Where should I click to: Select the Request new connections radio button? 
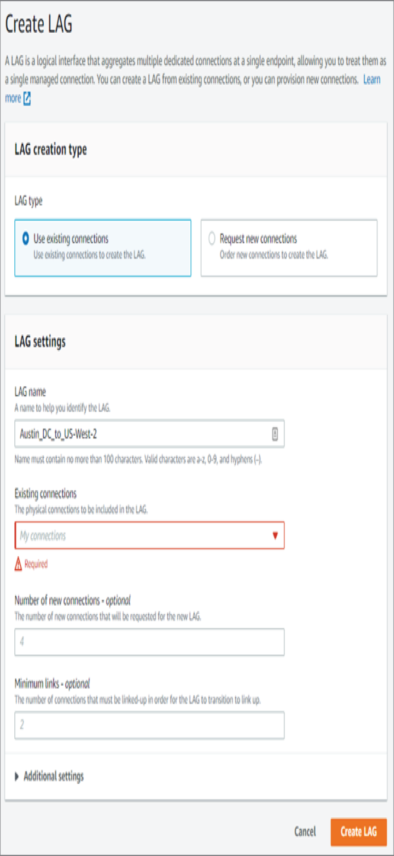tap(211, 238)
